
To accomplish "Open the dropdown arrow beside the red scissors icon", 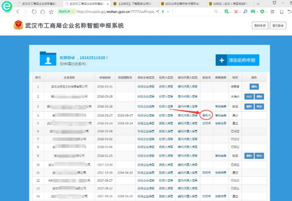I will point(240,12).
